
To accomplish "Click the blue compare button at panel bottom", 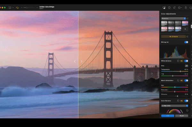I will click(x=168, y=116).
